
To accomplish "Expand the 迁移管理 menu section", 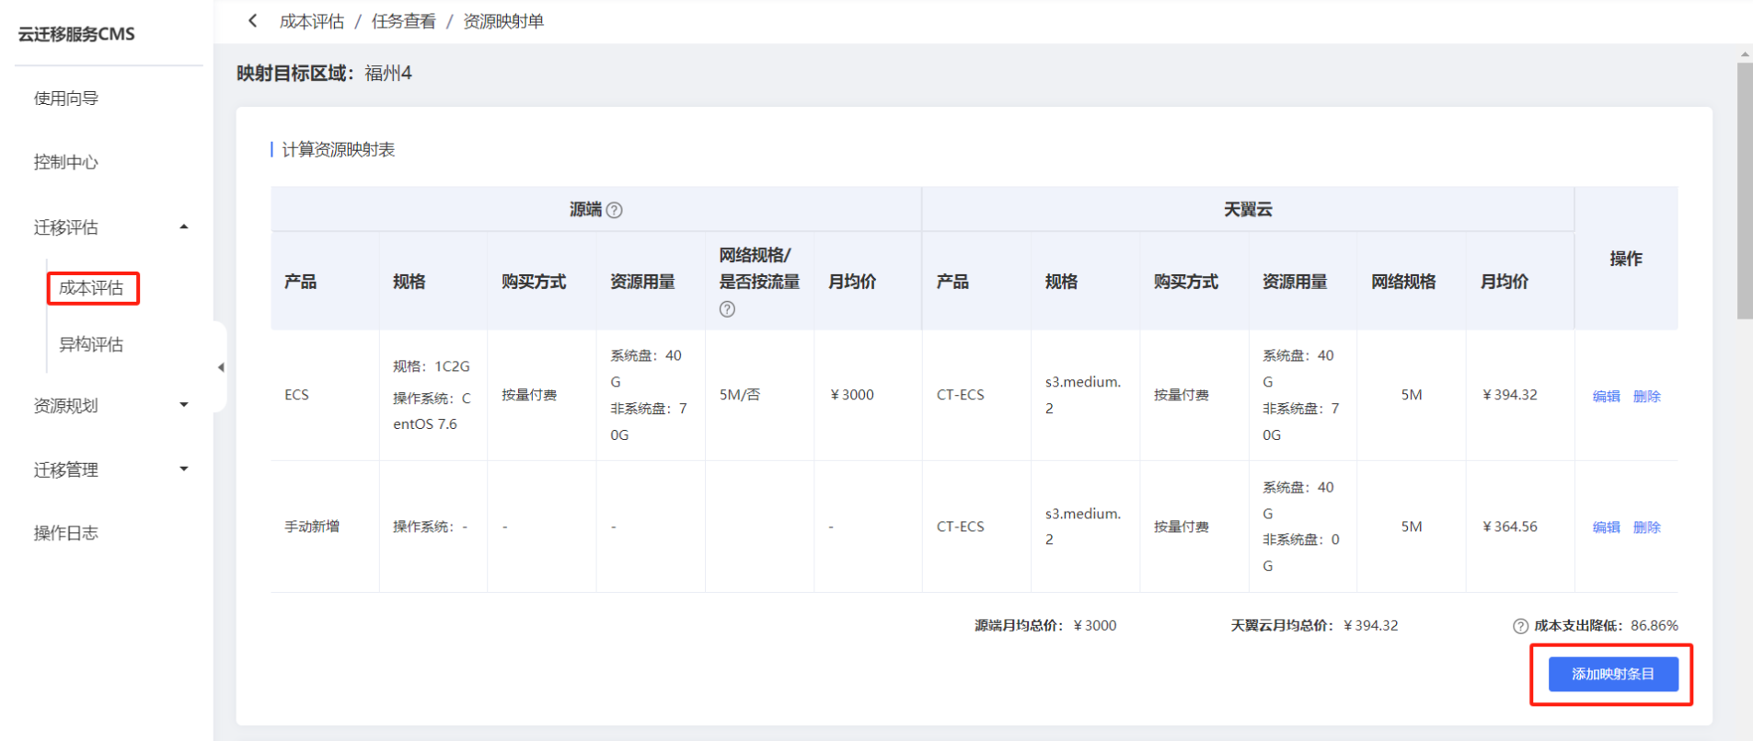I will pos(184,469).
